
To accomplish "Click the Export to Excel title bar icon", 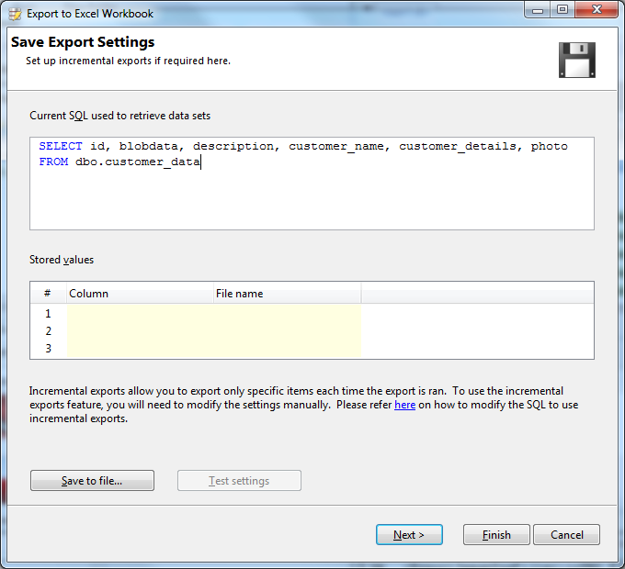I will coord(14,14).
